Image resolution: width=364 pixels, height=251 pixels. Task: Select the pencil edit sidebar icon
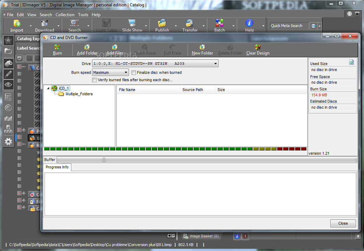pyautogui.click(x=8, y=74)
